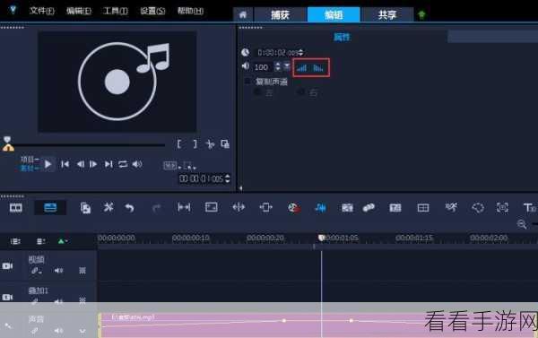Click the volume value field showing 100
The height and width of the screenshot is (338, 538).
[x=262, y=67]
